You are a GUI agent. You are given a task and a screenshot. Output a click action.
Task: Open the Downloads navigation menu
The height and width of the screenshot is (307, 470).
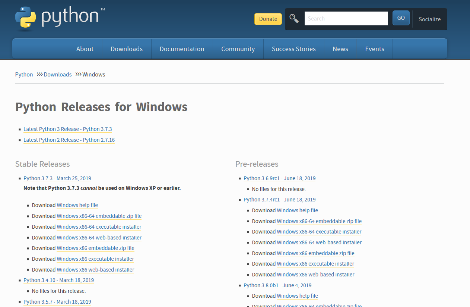[127, 49]
